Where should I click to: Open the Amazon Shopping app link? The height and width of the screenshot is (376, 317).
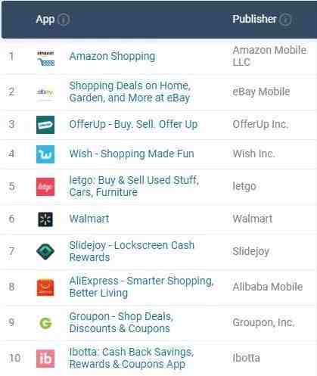112,56
